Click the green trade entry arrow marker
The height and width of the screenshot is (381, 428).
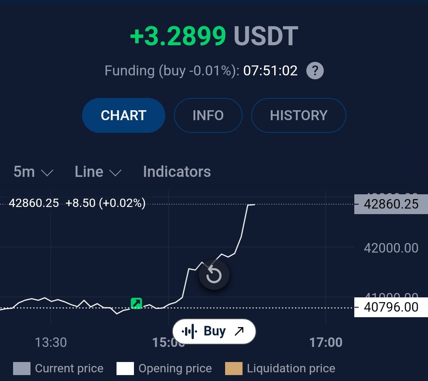(136, 303)
